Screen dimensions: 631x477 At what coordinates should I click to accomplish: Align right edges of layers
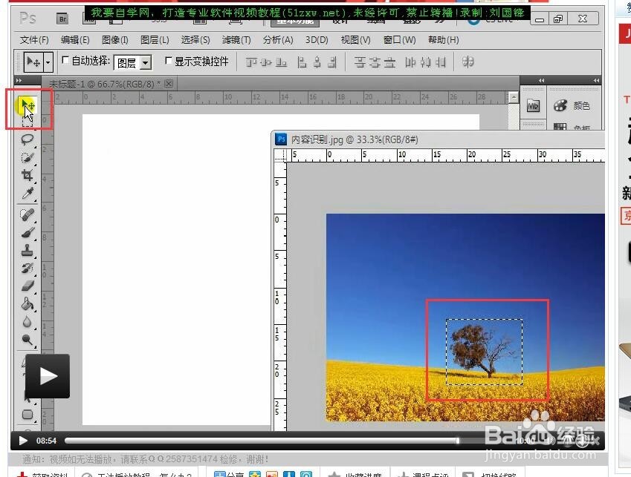pyautogui.click(x=332, y=62)
